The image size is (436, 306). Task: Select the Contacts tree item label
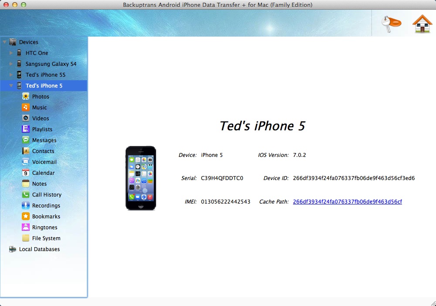(43, 151)
